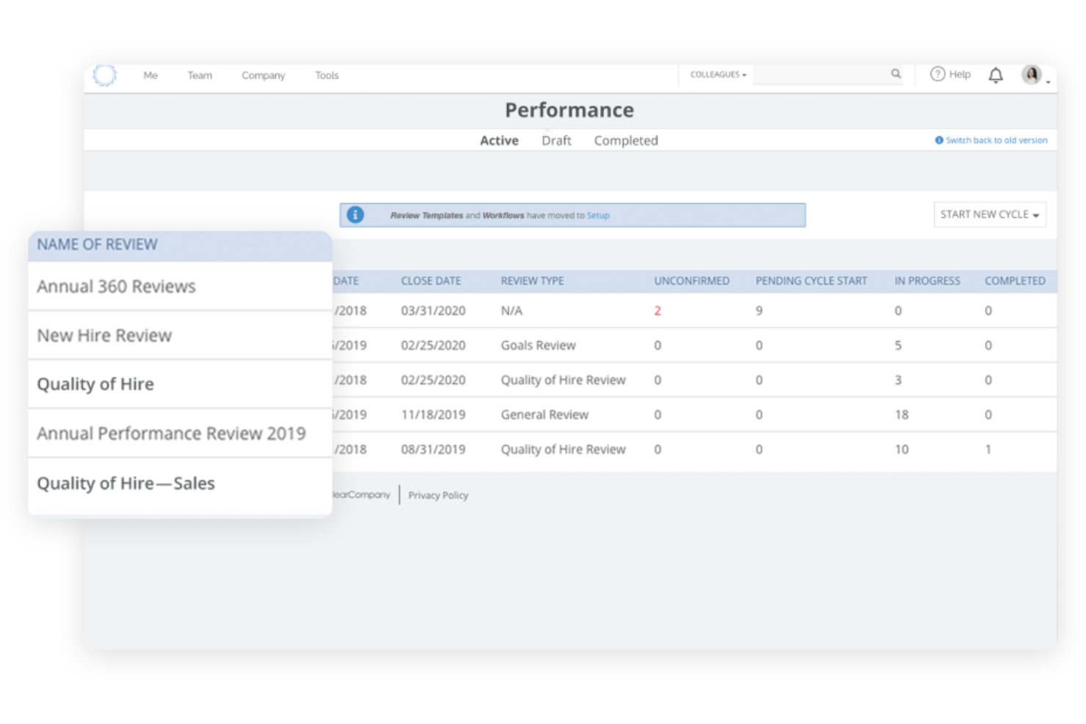Click in-progress count 10
Screen dimensions: 1086x724
coord(901,449)
